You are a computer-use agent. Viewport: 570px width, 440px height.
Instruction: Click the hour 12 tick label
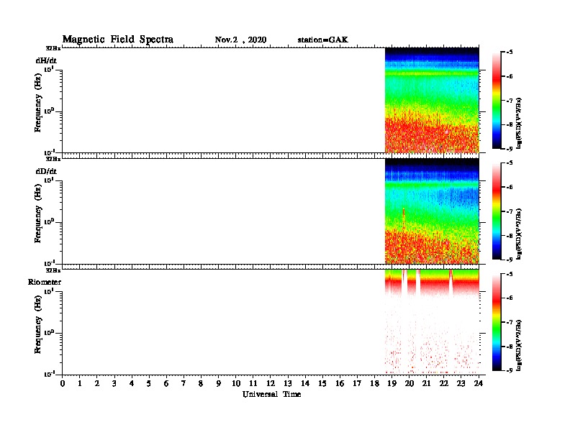click(271, 384)
